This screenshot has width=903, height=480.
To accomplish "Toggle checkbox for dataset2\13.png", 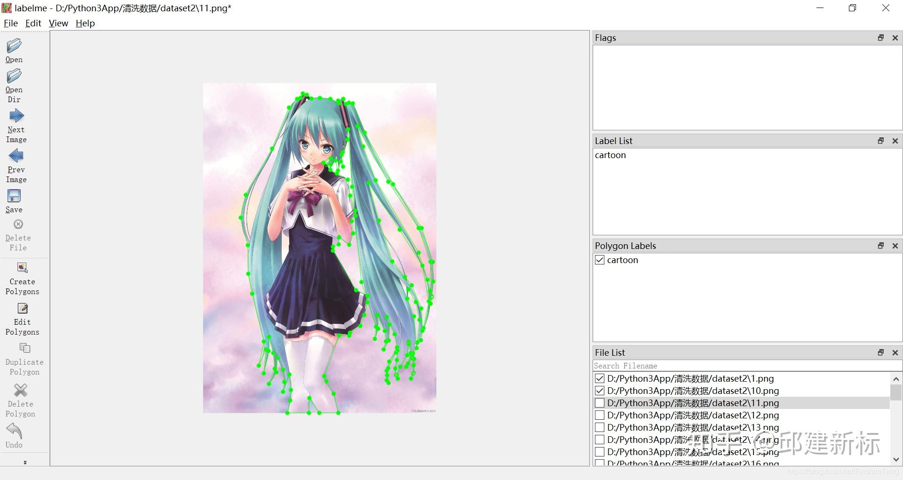I will (600, 427).
